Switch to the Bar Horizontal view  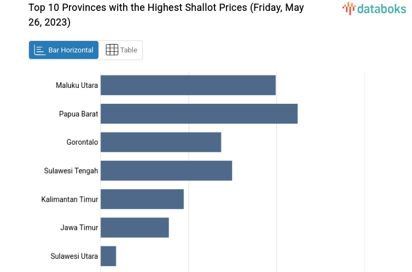click(64, 50)
